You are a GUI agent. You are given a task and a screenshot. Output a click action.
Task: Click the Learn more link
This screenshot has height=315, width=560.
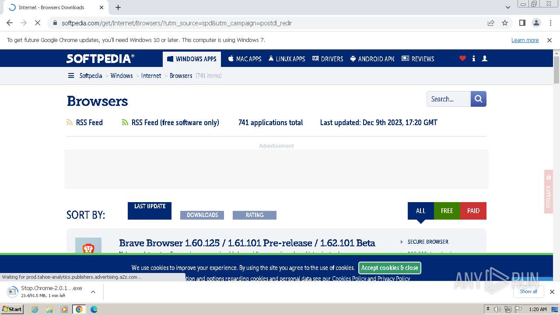[x=525, y=40]
